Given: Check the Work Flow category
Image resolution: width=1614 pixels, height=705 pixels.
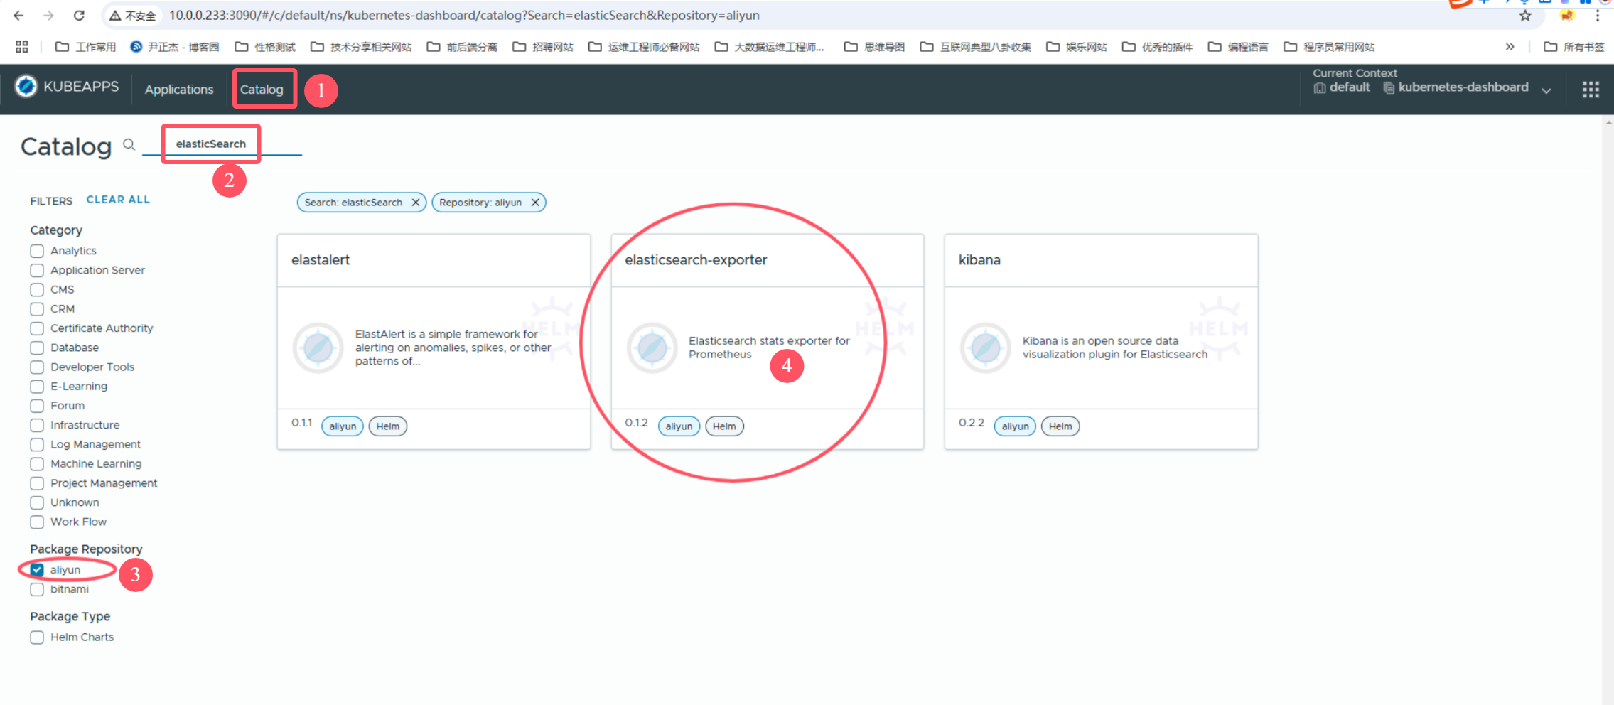Looking at the screenshot, I should click(x=37, y=522).
